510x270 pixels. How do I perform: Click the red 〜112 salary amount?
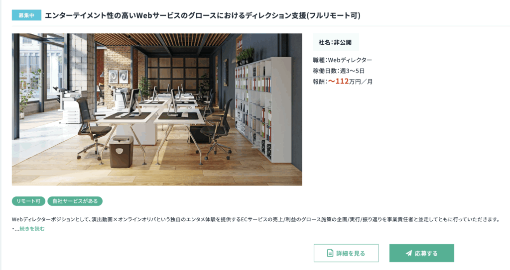tap(338, 81)
